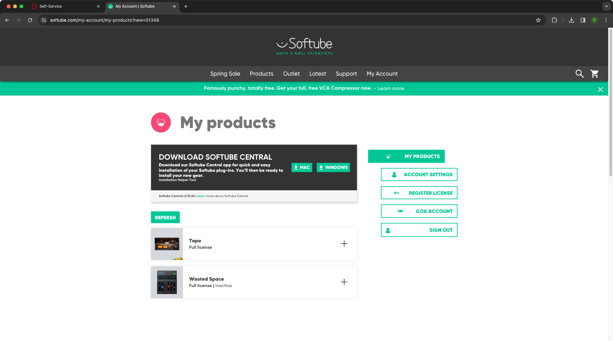Bookmark this page with the star icon
Screen dimensions: 613x341
click(x=538, y=20)
